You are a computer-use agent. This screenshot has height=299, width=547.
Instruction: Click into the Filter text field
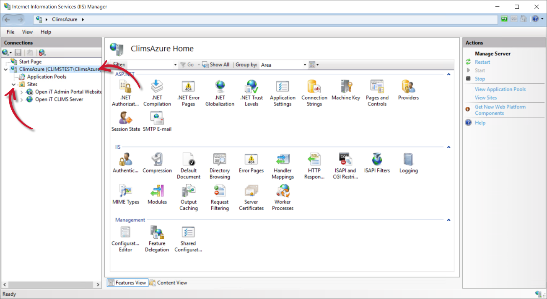pos(150,65)
